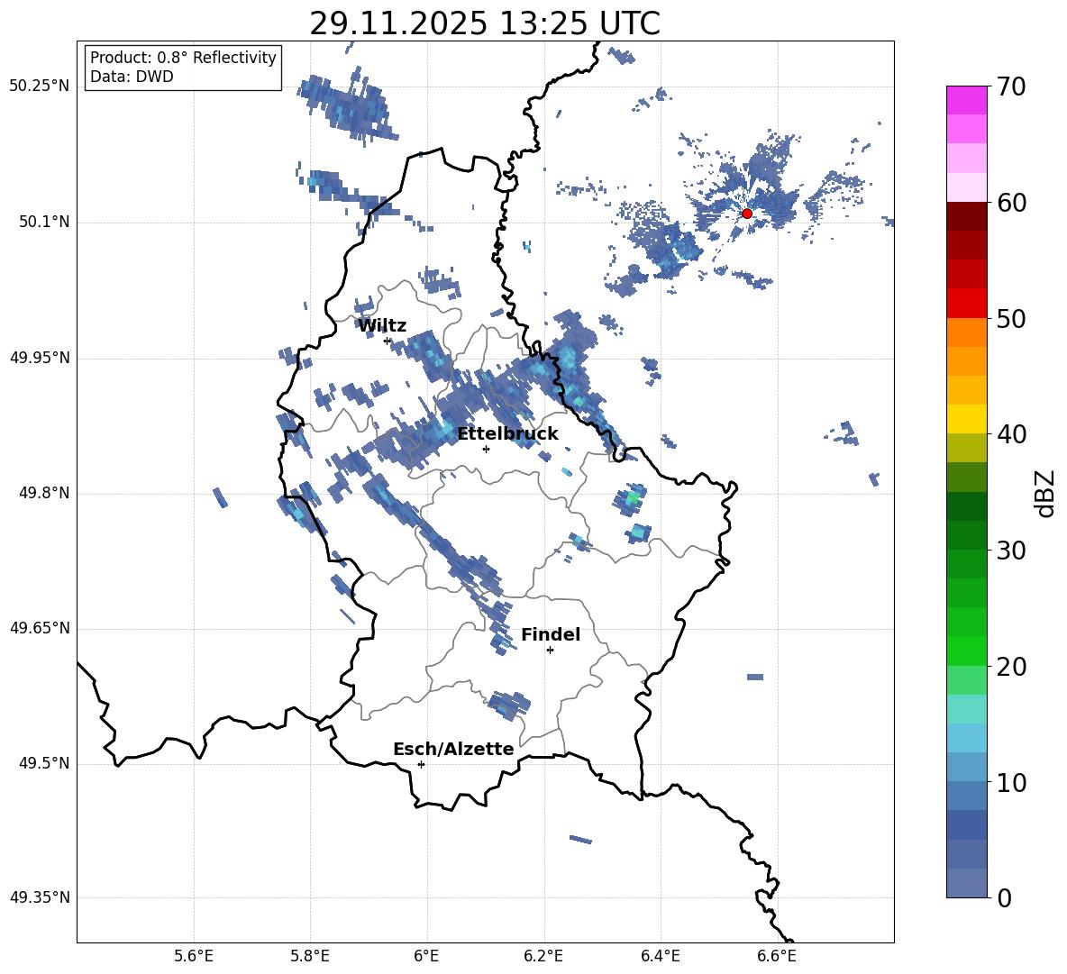Click the title timestamp 29.11.2025 13:25 UTC
Image resolution: width=1067 pixels, height=974 pixels.
tap(485, 23)
